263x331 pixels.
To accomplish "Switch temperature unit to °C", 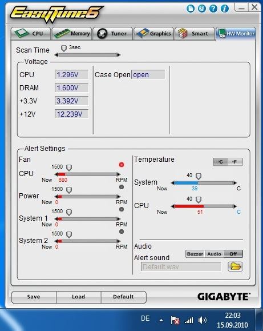I will (220, 162).
